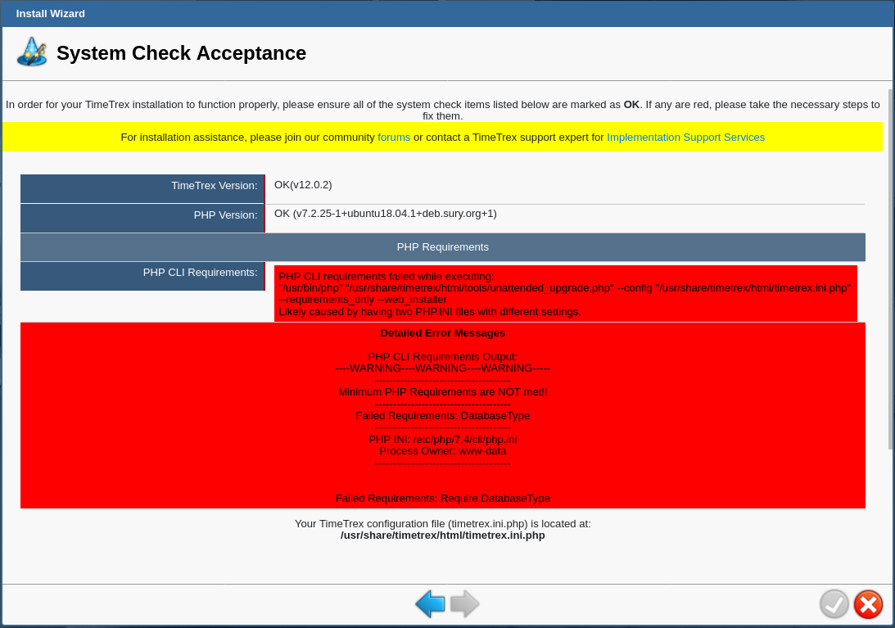Screen dimensions: 895x628
Task: Click 'PHP CLI requirements failed while executing:' text
Action: [386, 277]
